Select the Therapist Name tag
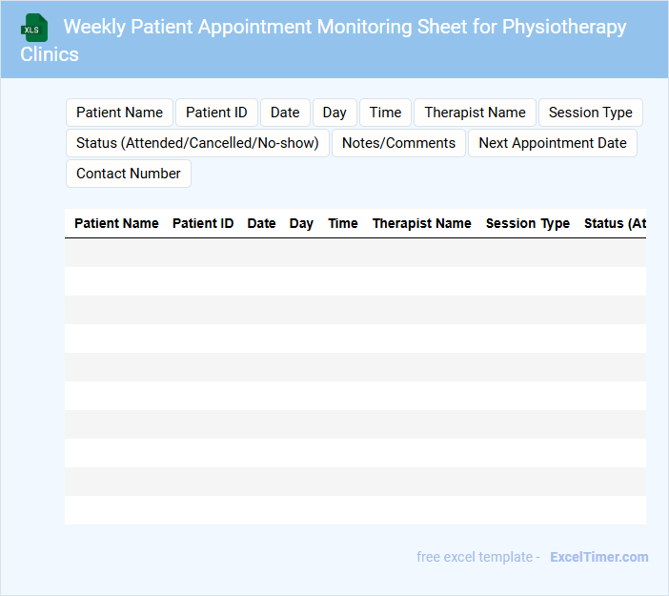 click(475, 113)
